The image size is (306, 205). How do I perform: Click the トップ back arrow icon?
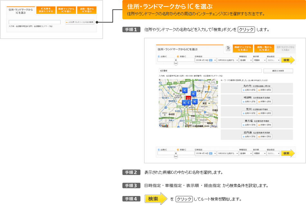(x=228, y=49)
